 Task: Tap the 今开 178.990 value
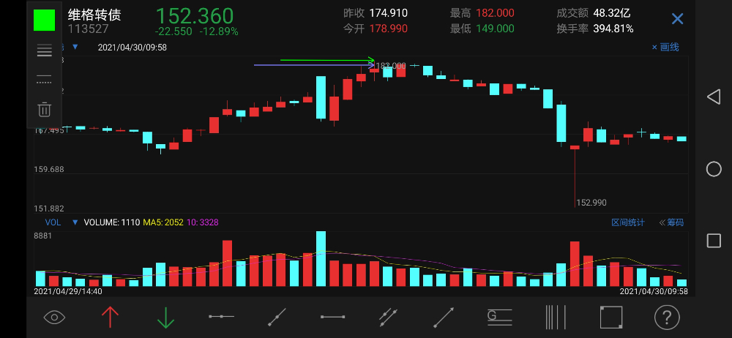(389, 29)
